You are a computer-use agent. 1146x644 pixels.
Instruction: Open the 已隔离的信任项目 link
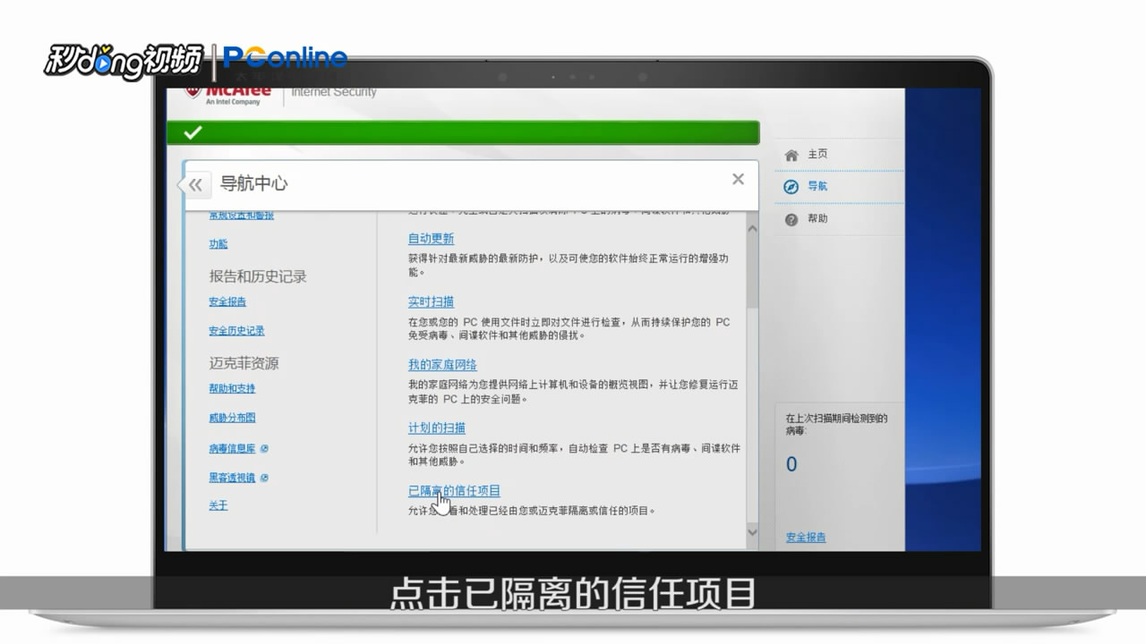[454, 491]
